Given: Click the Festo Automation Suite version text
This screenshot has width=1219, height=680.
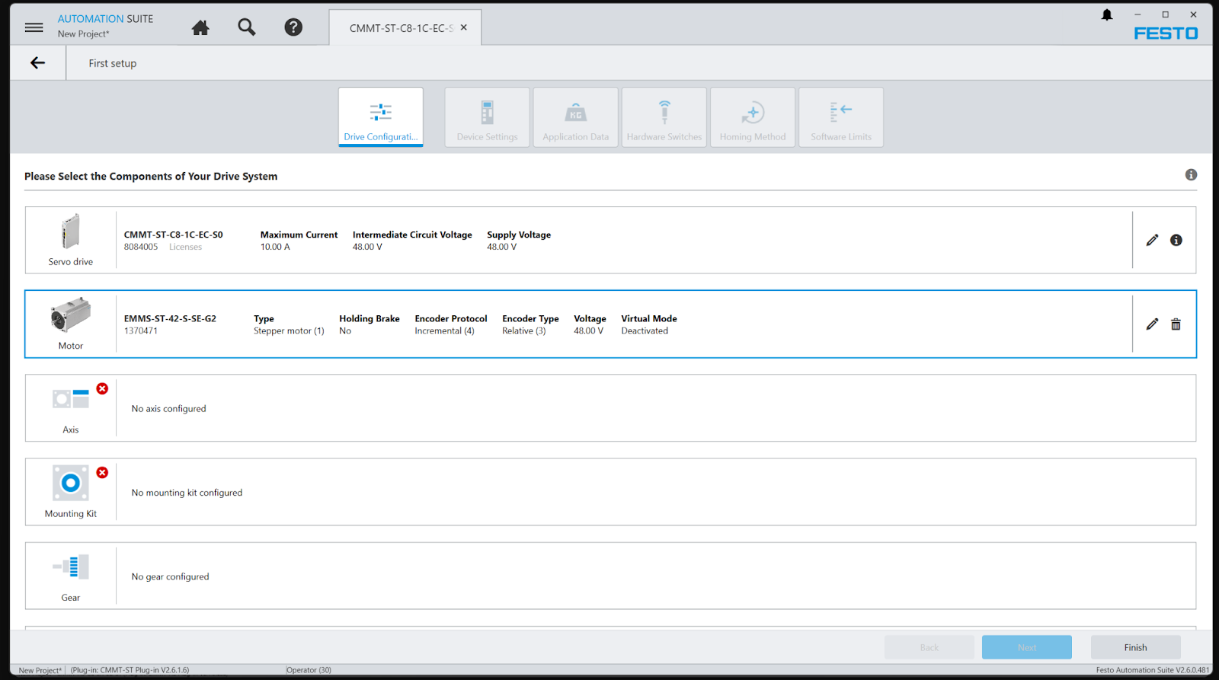Looking at the screenshot, I should [1153, 670].
